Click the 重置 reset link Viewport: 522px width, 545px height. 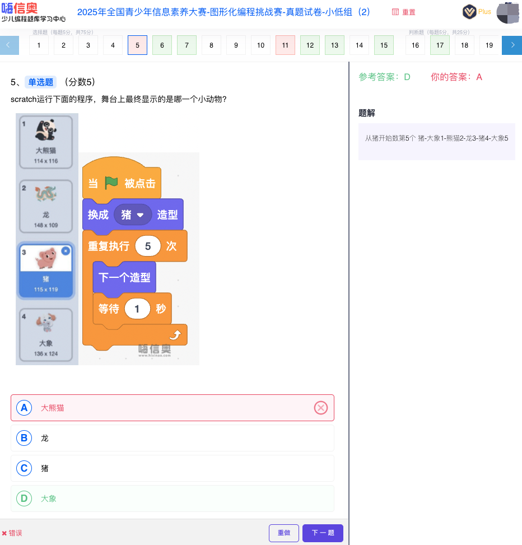pos(409,12)
